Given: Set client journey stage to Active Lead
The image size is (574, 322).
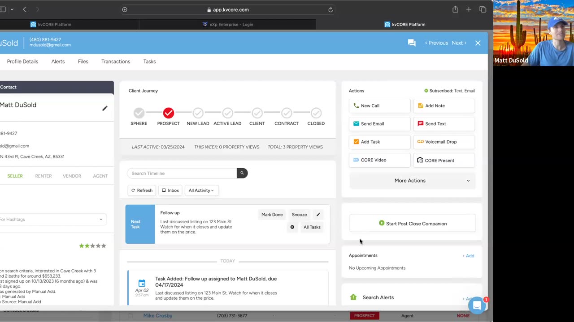Looking at the screenshot, I should tap(227, 113).
